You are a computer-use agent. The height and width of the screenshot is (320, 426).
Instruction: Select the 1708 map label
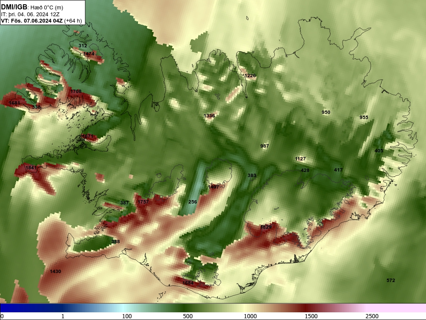[x=76, y=91]
